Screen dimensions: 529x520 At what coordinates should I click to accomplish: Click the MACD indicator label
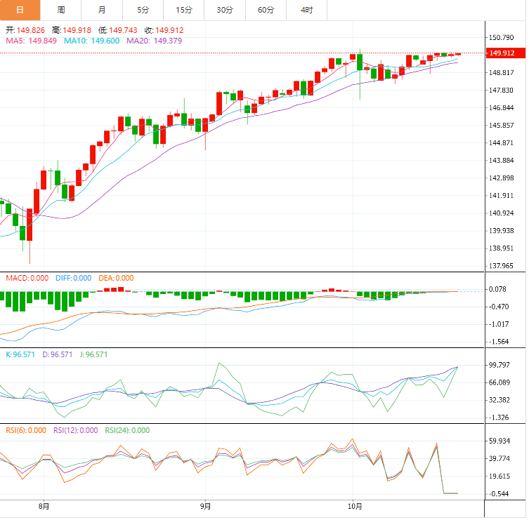click(27, 278)
